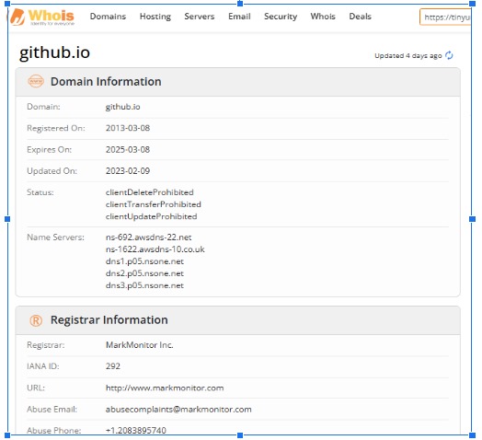Image resolution: width=482 pixels, height=440 pixels.
Task: Click the 'Abuse Phone:' label
Action: click(54, 430)
